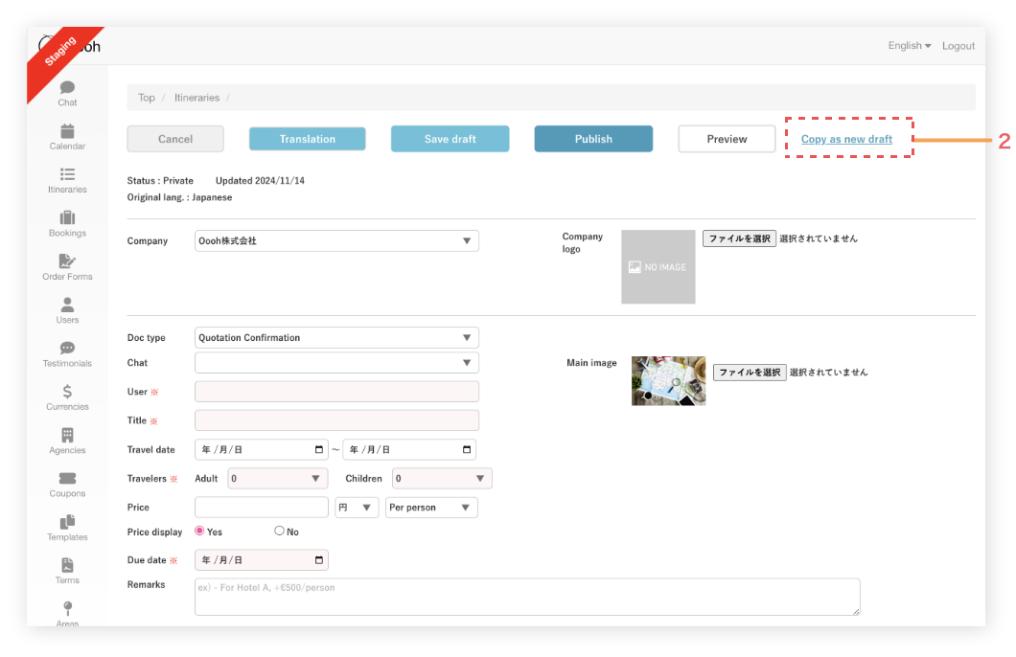Open Currencies dollar icon
This screenshot has width=1016, height=657.
(x=67, y=392)
